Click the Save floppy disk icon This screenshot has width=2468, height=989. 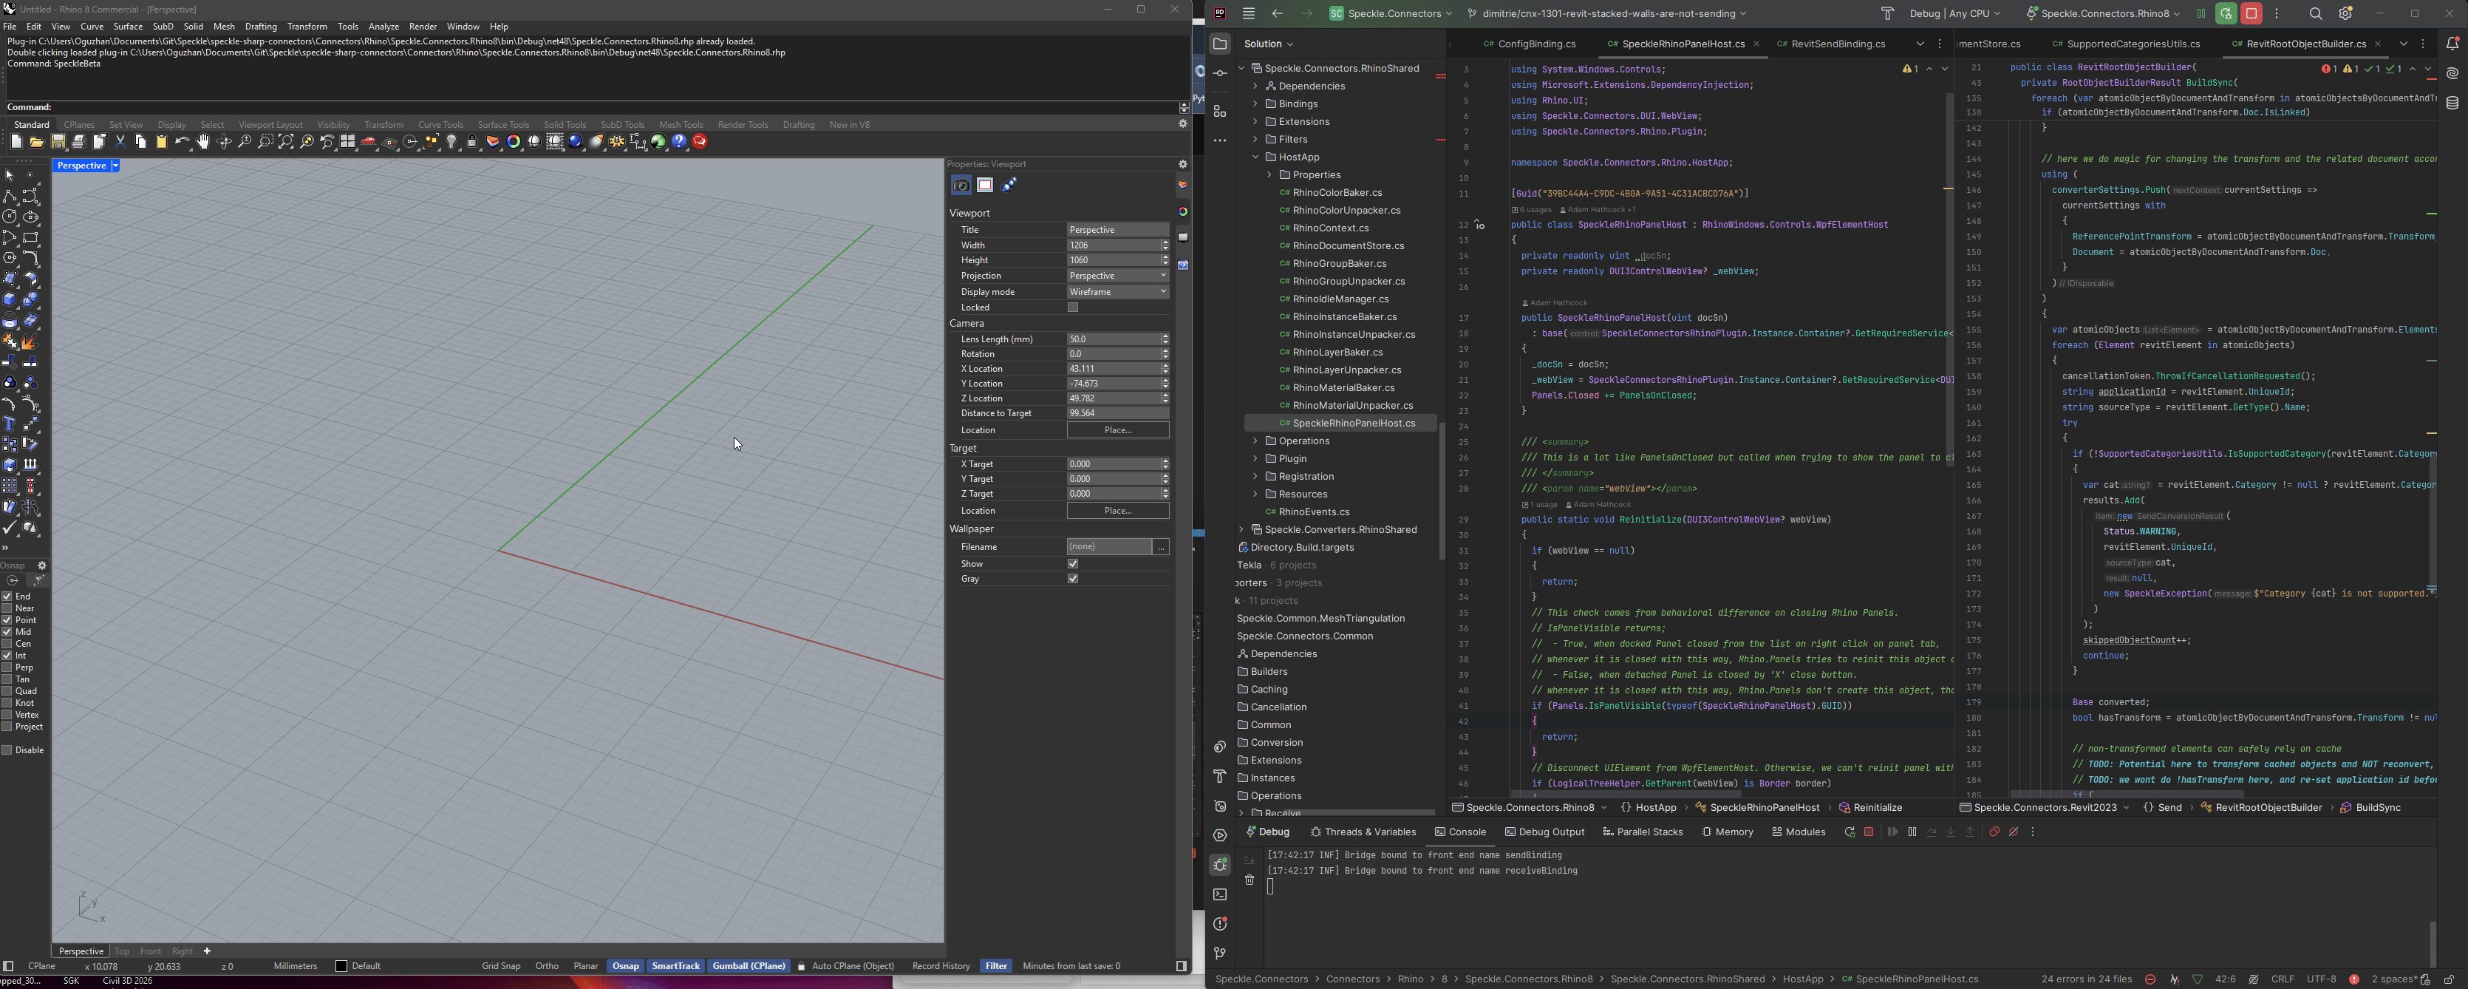point(58,143)
